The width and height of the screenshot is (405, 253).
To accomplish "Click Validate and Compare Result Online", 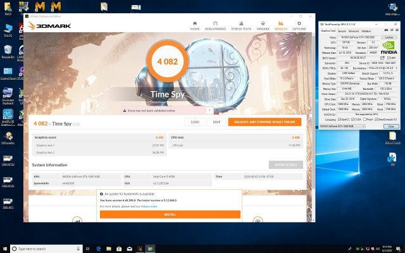I will pos(264,121).
